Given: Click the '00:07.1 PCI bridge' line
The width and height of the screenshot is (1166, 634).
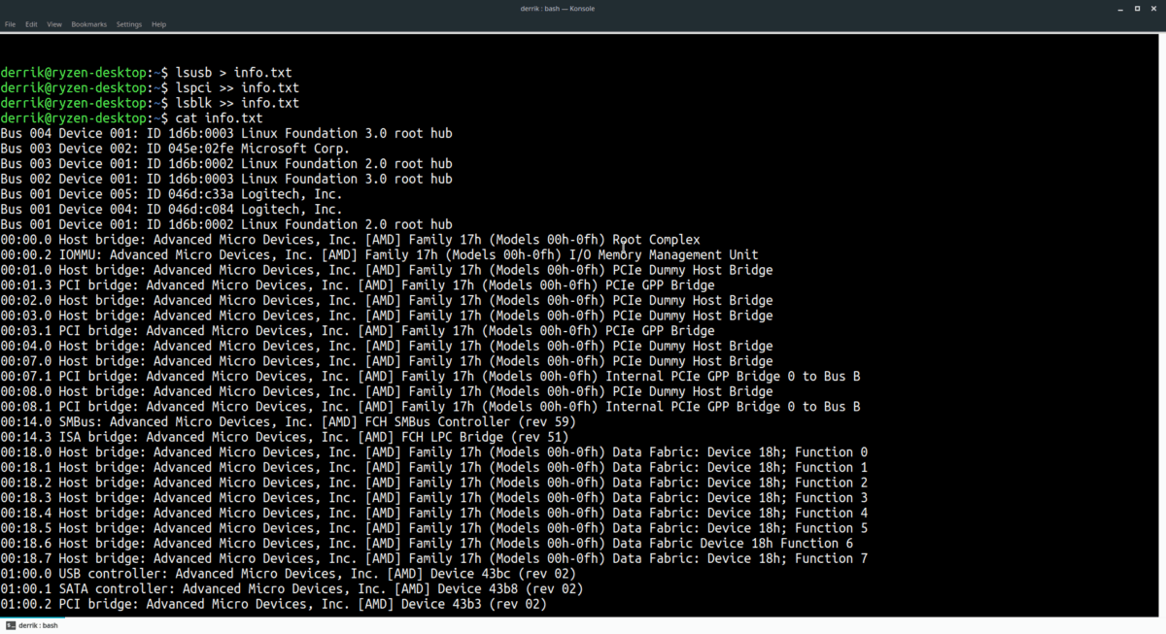Looking at the screenshot, I should click(430, 377).
